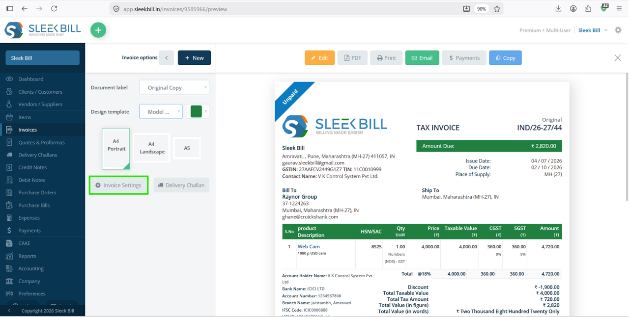
Task: Click the Purchase Orders cart icon
Action: (9, 192)
